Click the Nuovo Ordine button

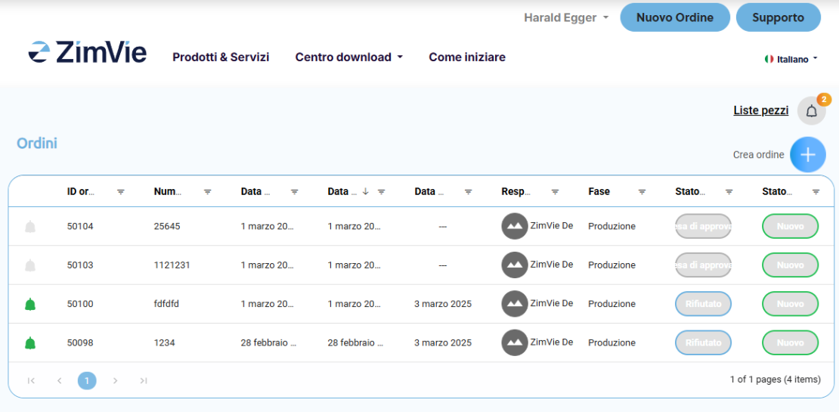click(674, 17)
